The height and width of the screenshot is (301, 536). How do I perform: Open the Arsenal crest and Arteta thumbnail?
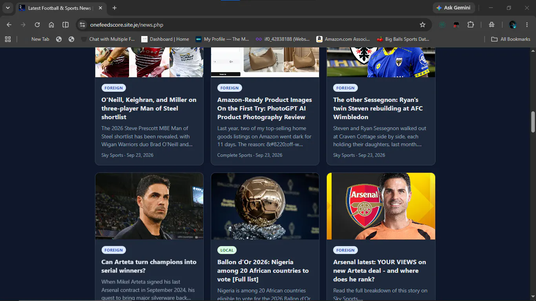coord(381,206)
